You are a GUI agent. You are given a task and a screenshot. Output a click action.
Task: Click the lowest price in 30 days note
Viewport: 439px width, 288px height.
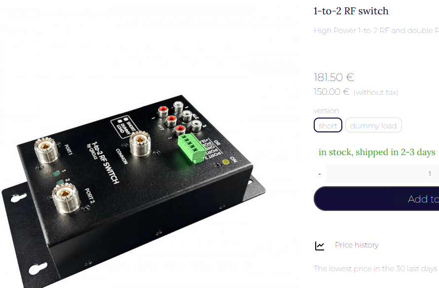pyautogui.click(x=376, y=269)
